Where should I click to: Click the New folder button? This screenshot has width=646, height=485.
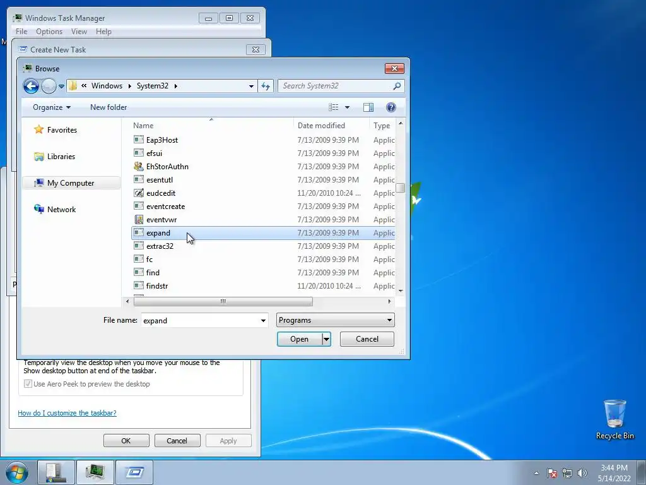[x=109, y=107]
